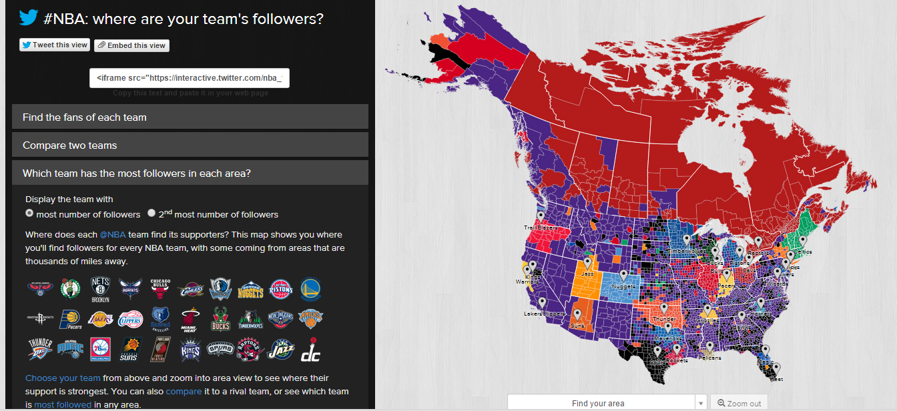
Task: Open the 'Find your area' dropdown arrow
Action: pos(701,403)
